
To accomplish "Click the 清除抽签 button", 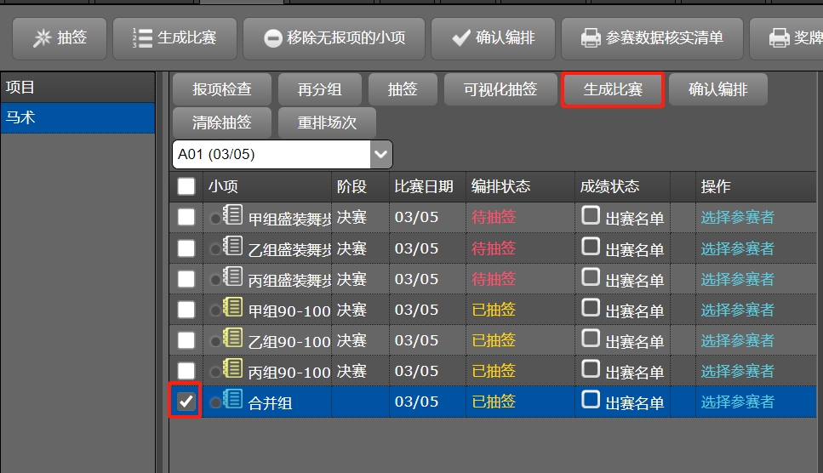I will [x=222, y=122].
